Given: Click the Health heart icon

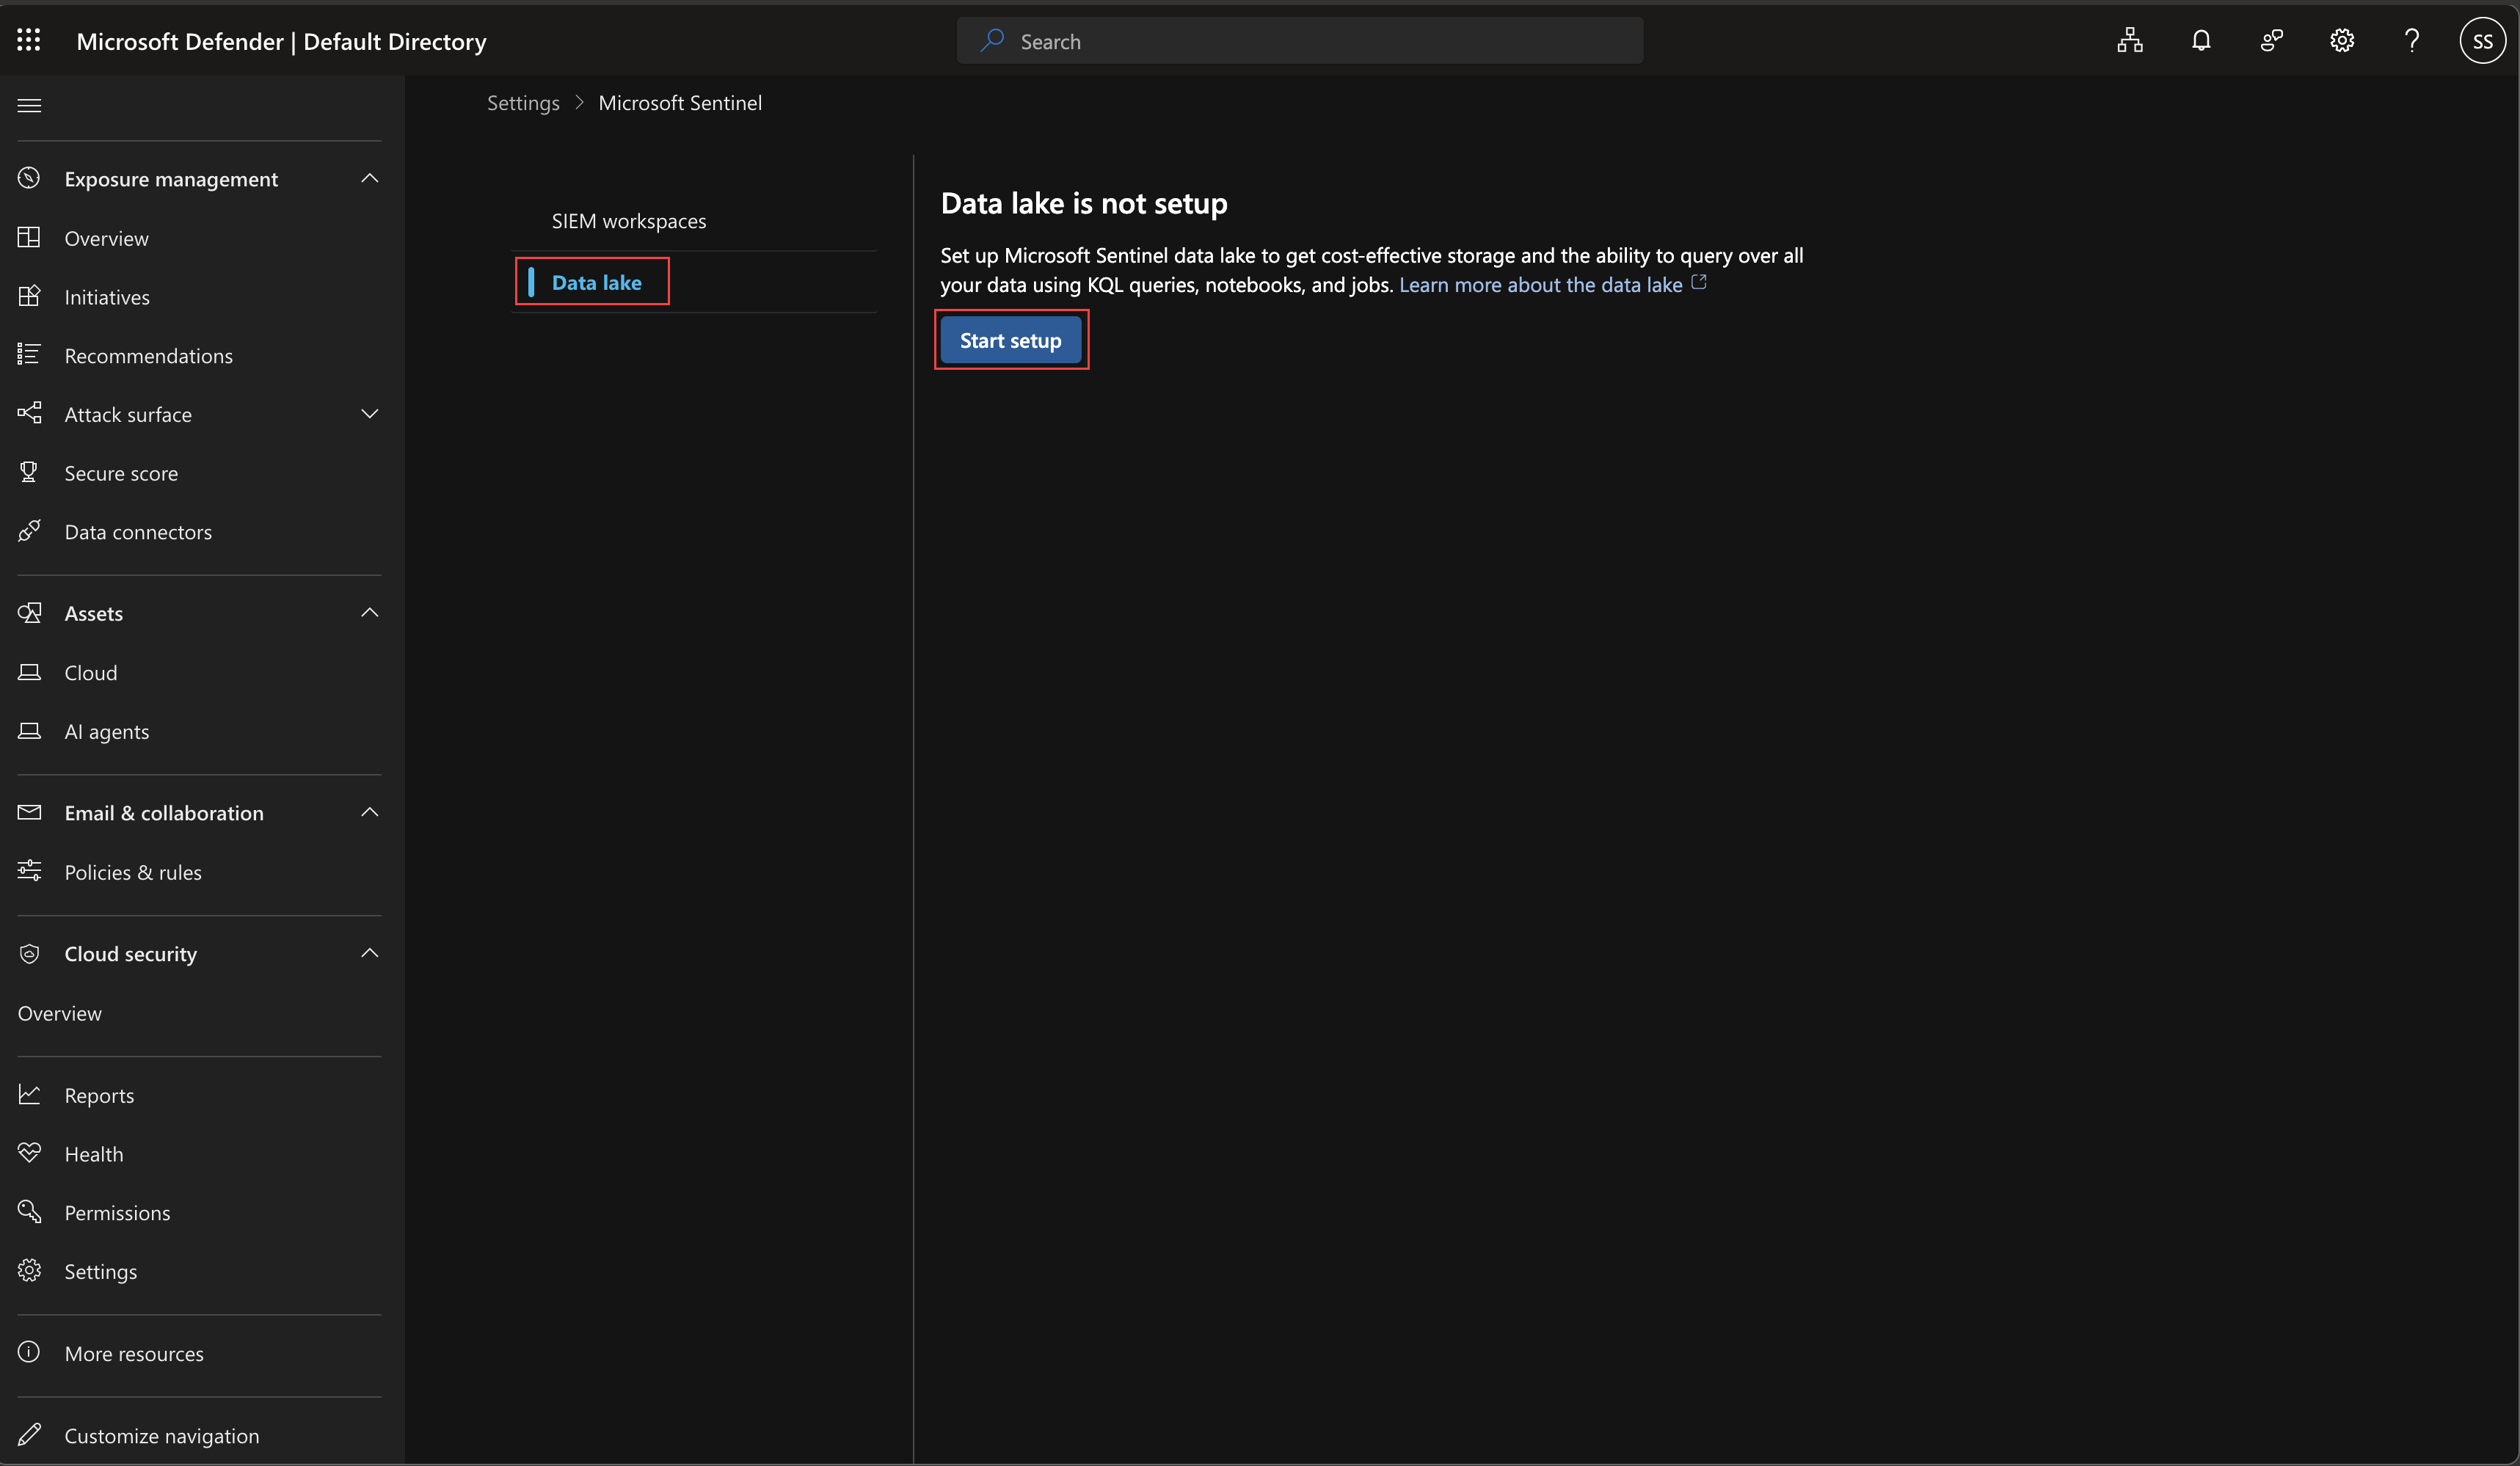Looking at the screenshot, I should (x=29, y=1153).
